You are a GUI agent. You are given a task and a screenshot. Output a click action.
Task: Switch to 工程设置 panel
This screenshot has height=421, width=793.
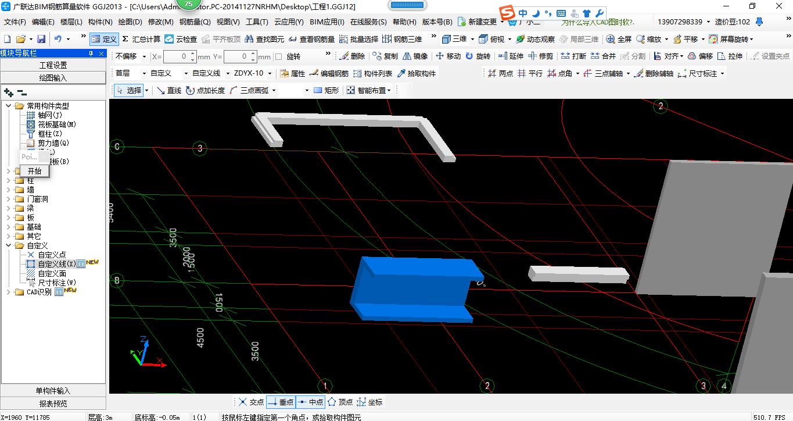point(53,65)
